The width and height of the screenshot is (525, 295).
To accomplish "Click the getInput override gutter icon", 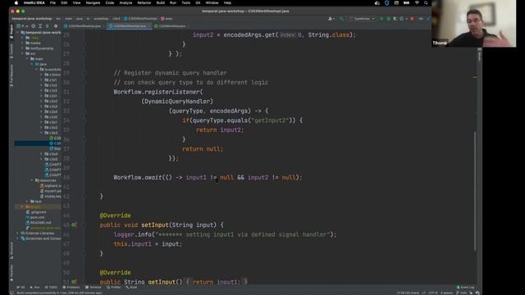I will [74, 282].
